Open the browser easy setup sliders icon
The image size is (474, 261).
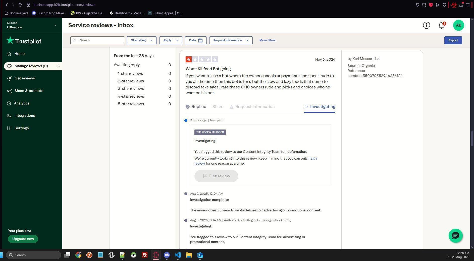(468, 5)
